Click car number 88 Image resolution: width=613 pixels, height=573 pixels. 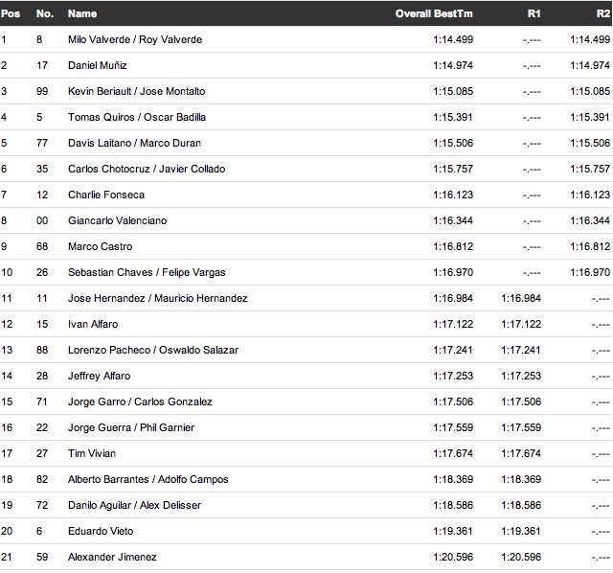[x=42, y=350]
